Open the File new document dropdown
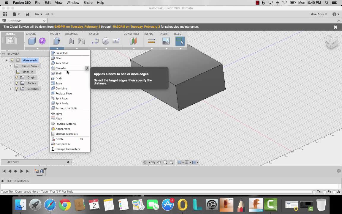Viewport: 342px width, 214px height. (16, 14)
